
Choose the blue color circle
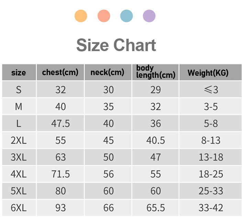click(x=126, y=16)
